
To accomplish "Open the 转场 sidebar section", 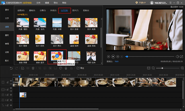I will point(7,44).
